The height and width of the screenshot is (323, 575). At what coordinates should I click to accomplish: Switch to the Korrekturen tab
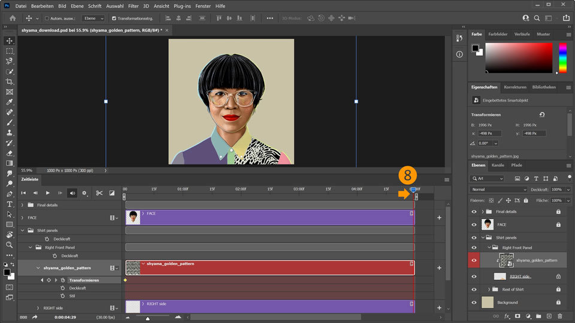tap(515, 87)
